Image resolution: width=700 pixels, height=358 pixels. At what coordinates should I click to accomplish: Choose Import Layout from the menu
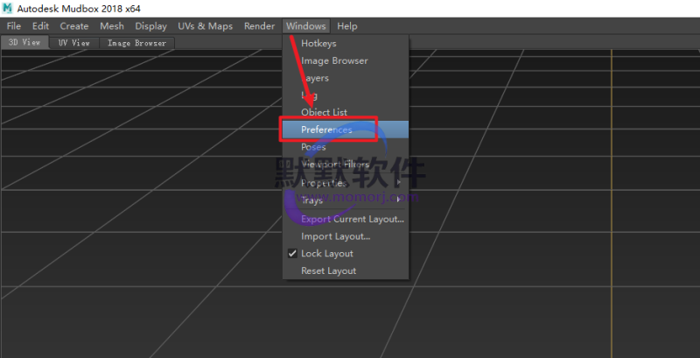[335, 236]
